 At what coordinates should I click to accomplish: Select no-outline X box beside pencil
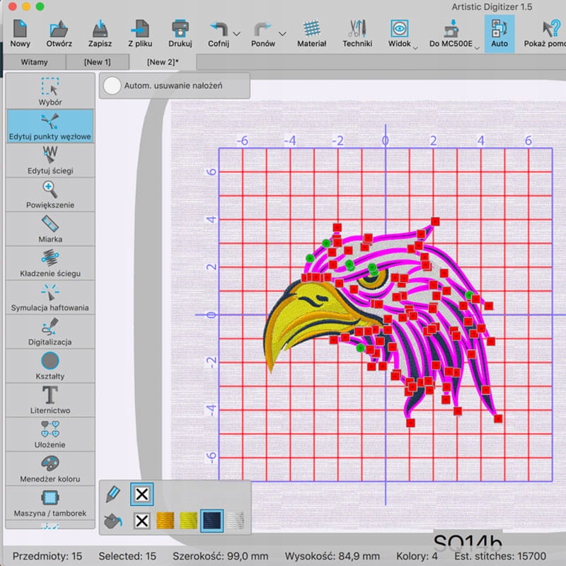141,494
